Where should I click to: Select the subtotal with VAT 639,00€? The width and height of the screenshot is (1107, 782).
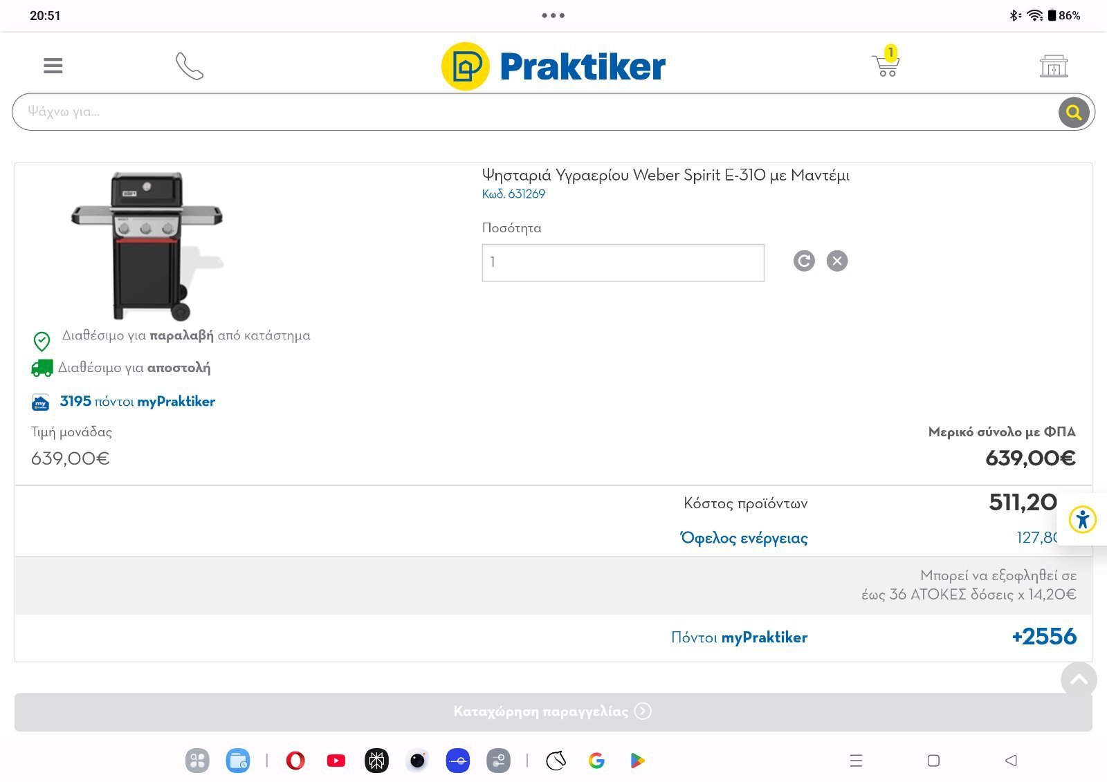pyautogui.click(x=1030, y=458)
